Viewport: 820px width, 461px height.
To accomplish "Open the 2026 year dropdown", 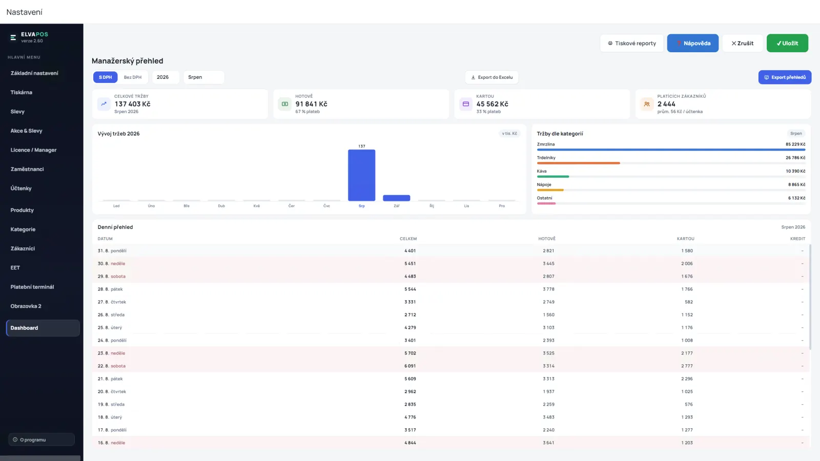I will (x=166, y=77).
